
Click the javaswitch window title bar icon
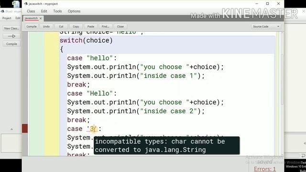point(26,4)
